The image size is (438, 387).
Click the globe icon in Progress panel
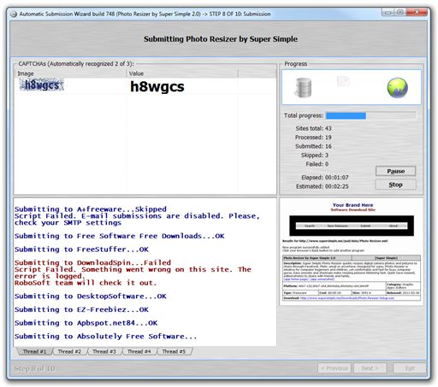397,88
